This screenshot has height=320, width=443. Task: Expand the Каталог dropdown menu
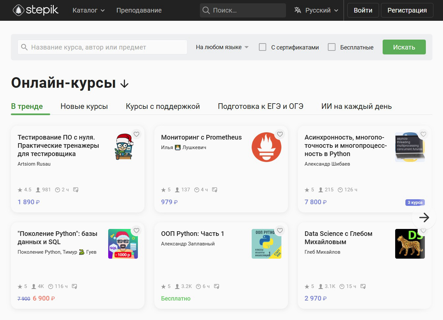[x=88, y=10]
